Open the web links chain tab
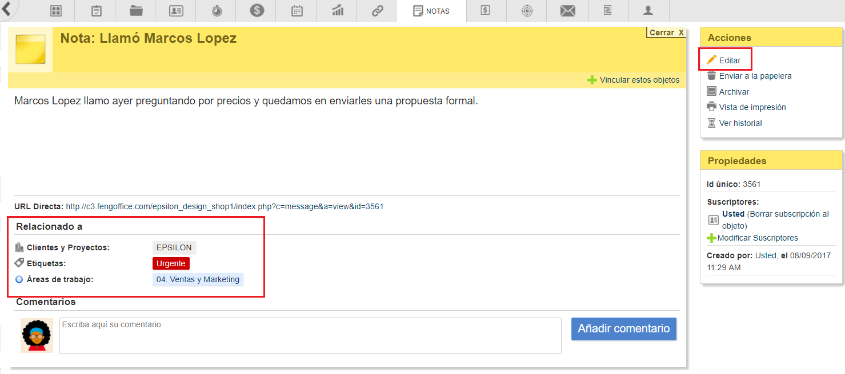Screen dimensions: 845x374 377,11
